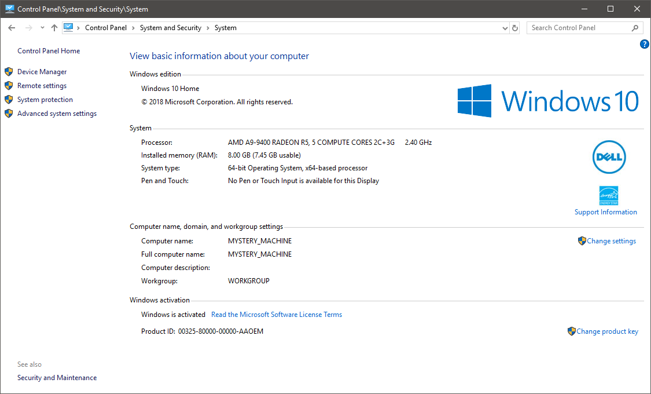The image size is (651, 394).
Task: Expand chevron after System and Security
Action: point(208,28)
